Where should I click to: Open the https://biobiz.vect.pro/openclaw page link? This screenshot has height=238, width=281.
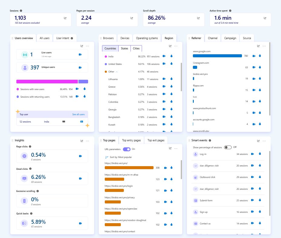[121, 209]
